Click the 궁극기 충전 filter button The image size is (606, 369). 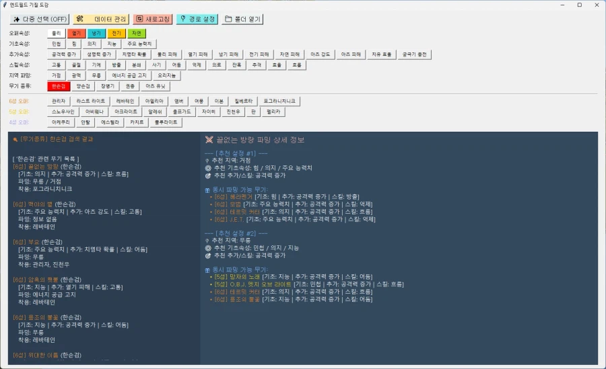(x=415, y=54)
